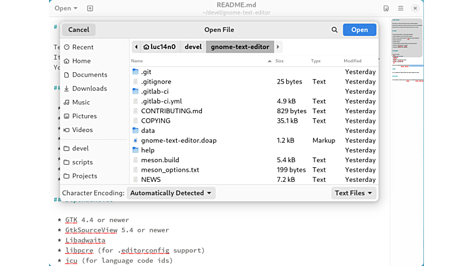Click the new tab icon beside Open

coord(90,8)
